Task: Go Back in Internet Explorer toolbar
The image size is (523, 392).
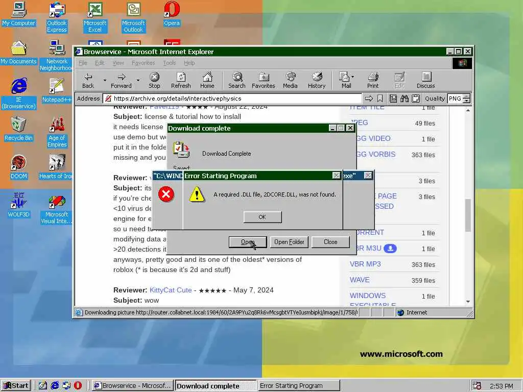Action: 88,81
